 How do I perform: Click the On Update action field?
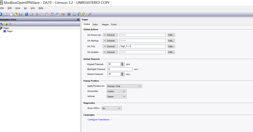[x=143, y=52]
